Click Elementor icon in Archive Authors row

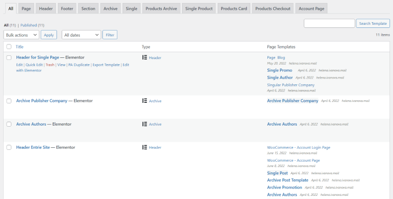pyautogui.click(x=145, y=124)
